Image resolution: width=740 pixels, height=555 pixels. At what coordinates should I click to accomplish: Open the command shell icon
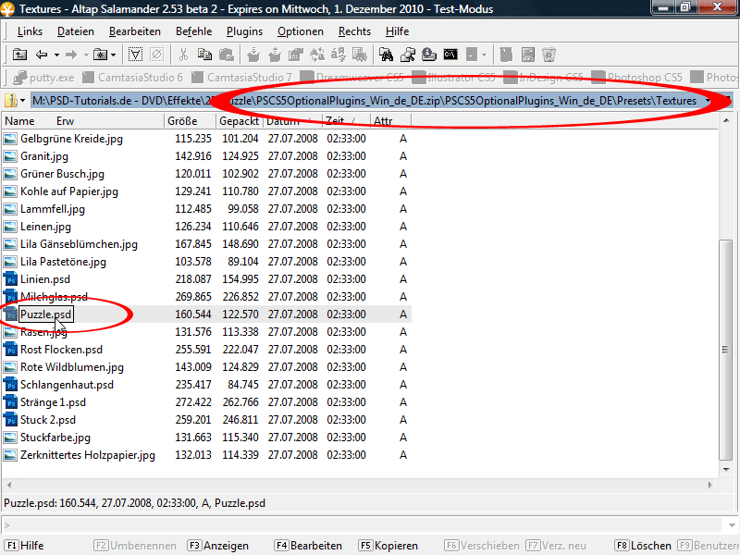coord(450,55)
